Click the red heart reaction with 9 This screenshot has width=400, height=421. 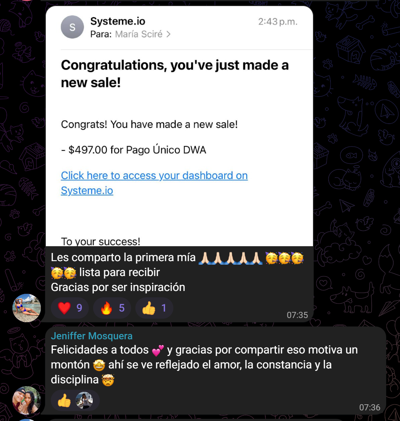(x=70, y=308)
